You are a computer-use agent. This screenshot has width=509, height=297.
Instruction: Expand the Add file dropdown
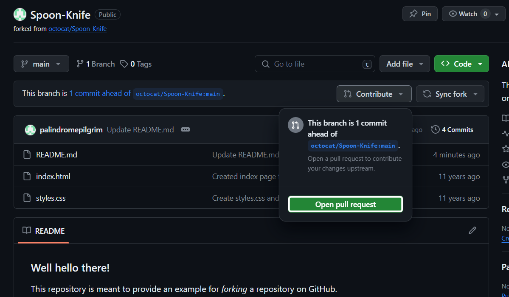point(405,64)
